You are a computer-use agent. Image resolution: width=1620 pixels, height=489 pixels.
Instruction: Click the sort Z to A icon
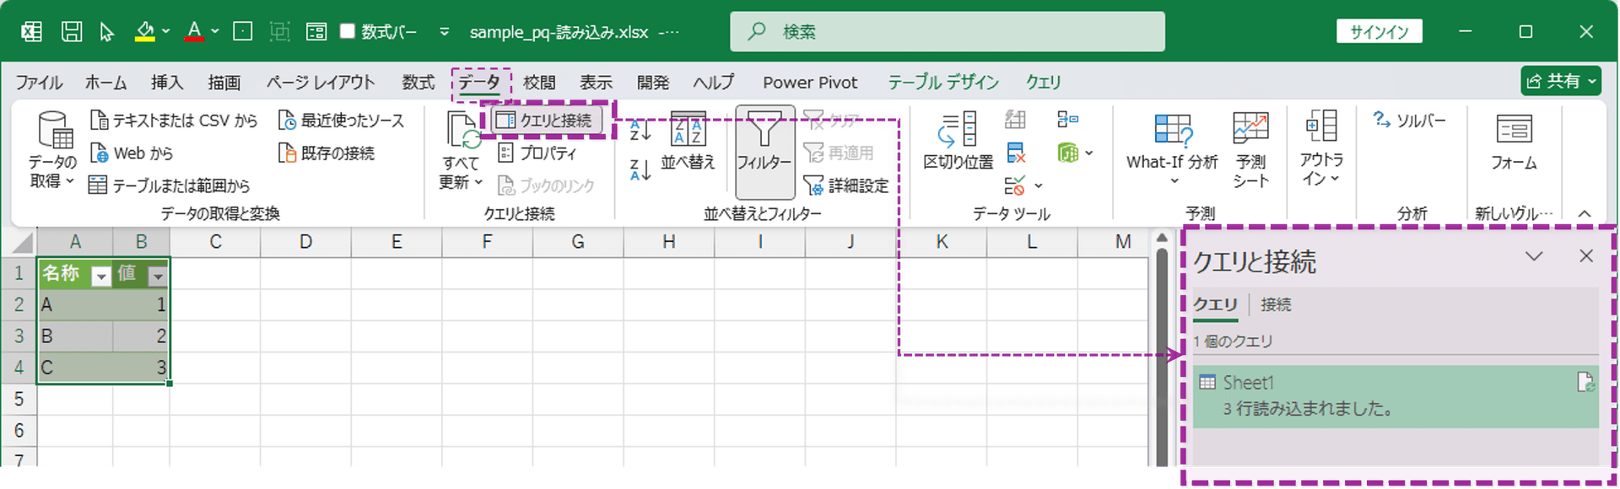(x=640, y=169)
